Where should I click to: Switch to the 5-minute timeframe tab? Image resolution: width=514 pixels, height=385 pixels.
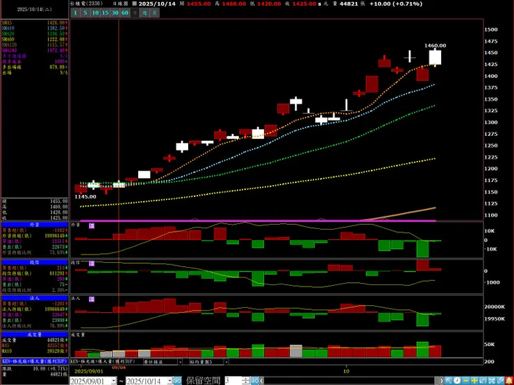point(85,12)
